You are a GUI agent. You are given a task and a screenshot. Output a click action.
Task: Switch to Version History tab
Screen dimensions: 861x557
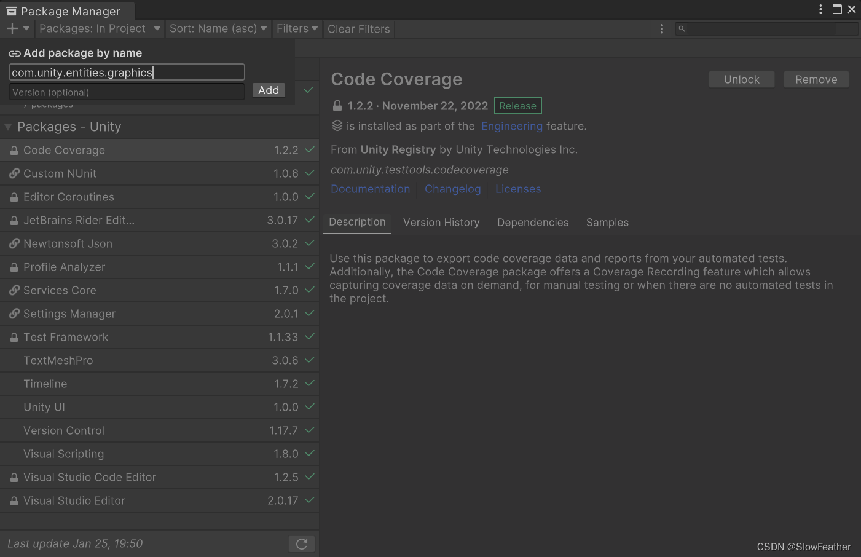(441, 223)
